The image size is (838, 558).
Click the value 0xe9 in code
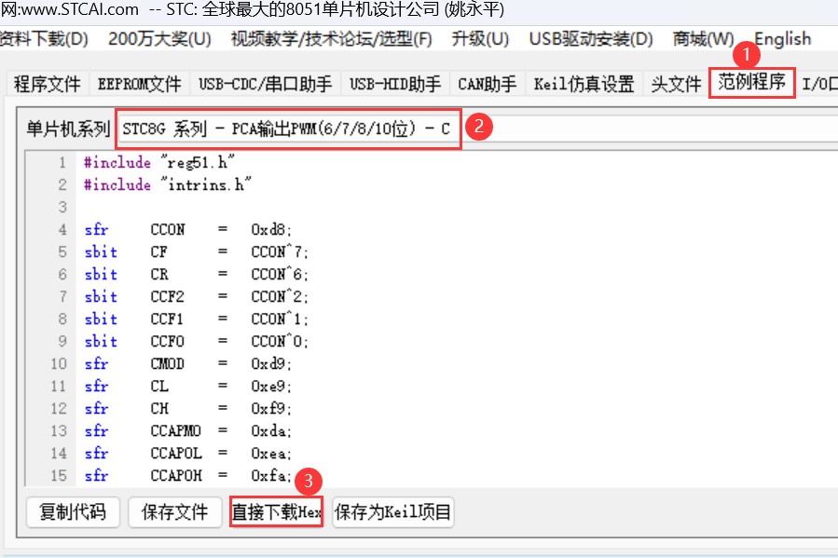click(x=268, y=387)
